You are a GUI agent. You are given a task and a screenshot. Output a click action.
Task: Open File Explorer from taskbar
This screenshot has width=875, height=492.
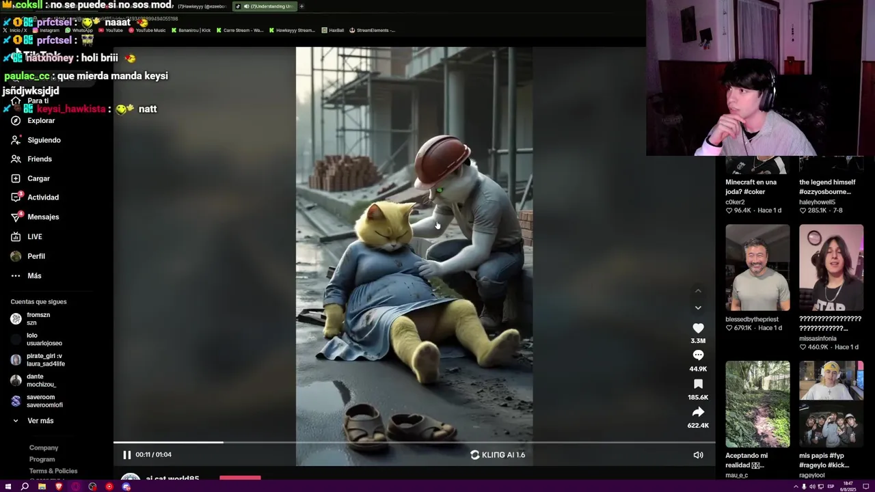click(42, 487)
